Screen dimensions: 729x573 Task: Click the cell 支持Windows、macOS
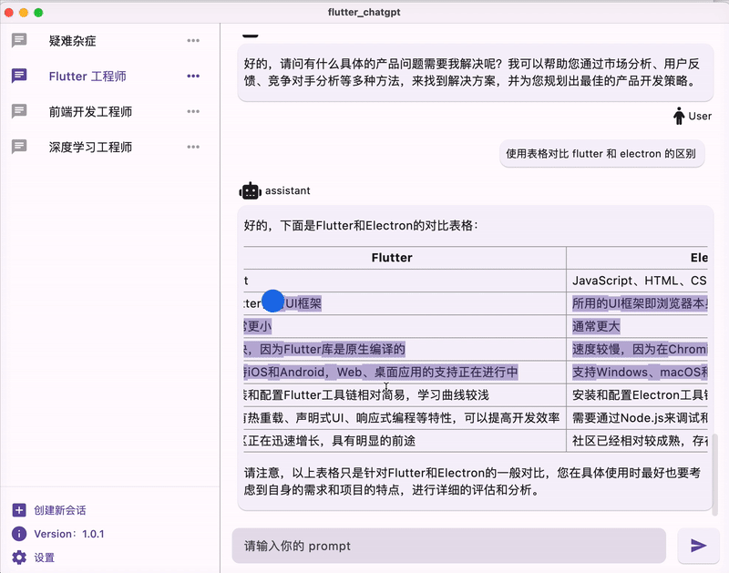637,373
